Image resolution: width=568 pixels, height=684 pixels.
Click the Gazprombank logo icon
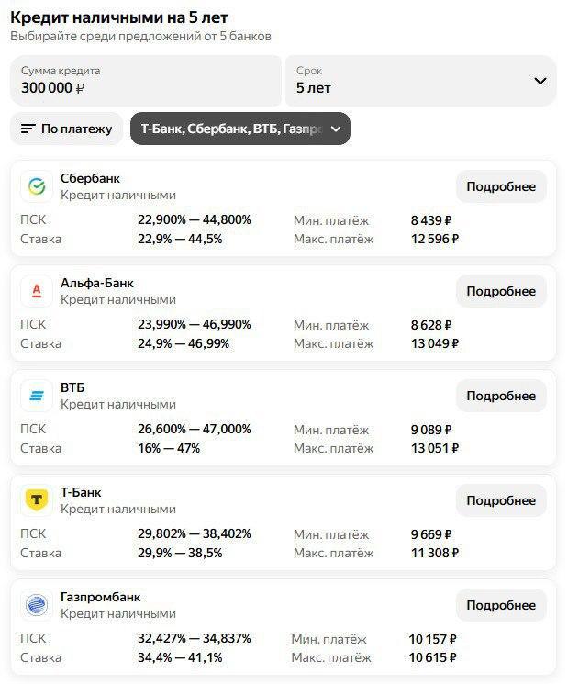point(37,605)
